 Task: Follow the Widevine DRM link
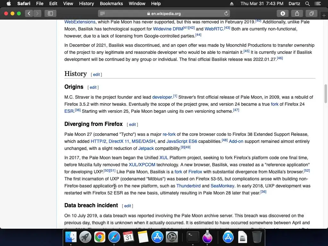pyautogui.click(x=168, y=29)
